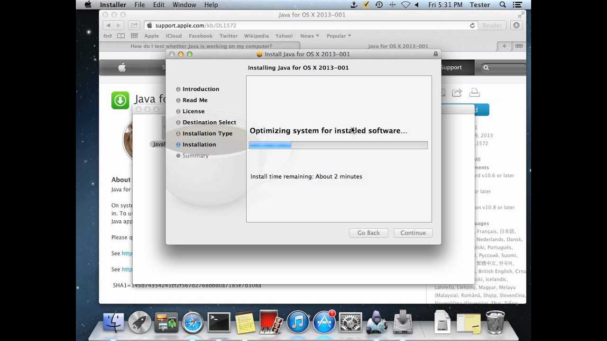
Task: Click the Wi-Fi status icon
Action: point(405,5)
